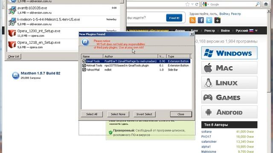Click the Войти link near the greeting
The image size is (273, 153).
[x=224, y=14]
